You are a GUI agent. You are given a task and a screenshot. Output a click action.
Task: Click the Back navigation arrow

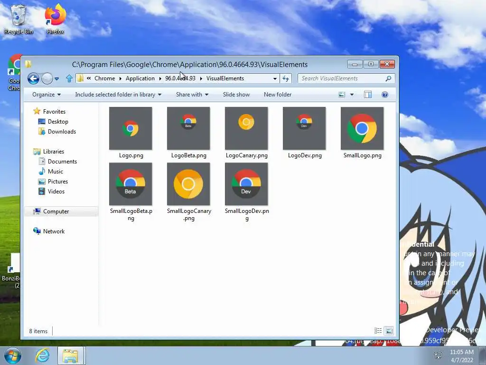point(34,78)
